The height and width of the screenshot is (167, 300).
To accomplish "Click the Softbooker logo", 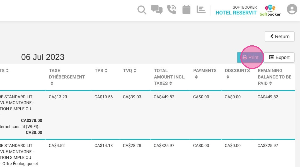I will (270, 11).
